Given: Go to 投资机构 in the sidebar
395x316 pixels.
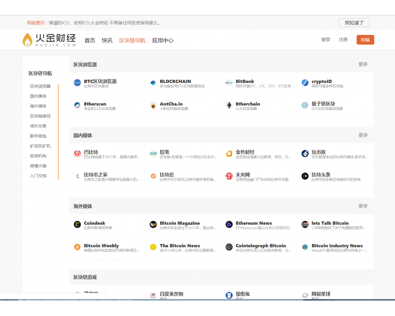Looking at the screenshot, I should click(38, 156).
